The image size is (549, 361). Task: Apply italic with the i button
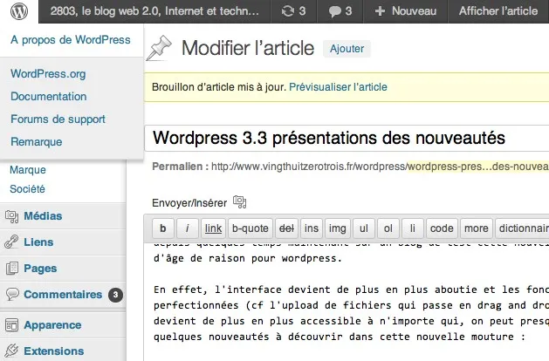[x=188, y=228]
